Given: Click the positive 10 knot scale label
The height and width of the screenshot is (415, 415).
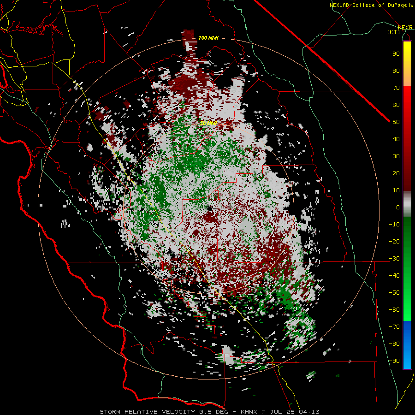Looking at the screenshot, I should coord(396,190).
